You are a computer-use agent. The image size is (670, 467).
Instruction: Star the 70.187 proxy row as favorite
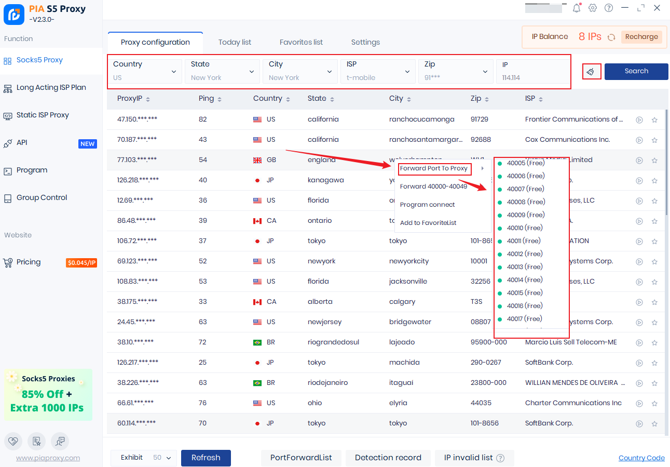point(654,140)
